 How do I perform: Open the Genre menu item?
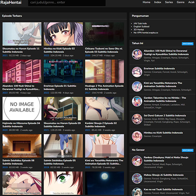point(181,2)
